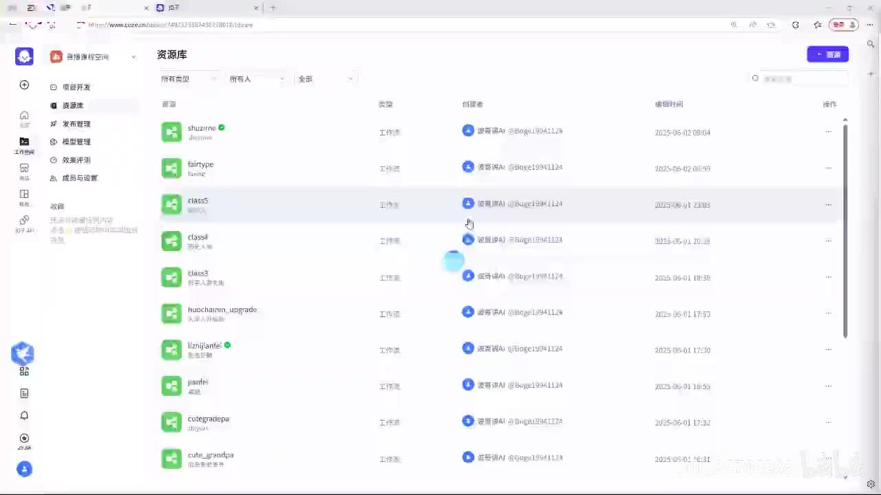Click the browser zoom magnifier icon
881x495 pixels.
[x=734, y=25]
